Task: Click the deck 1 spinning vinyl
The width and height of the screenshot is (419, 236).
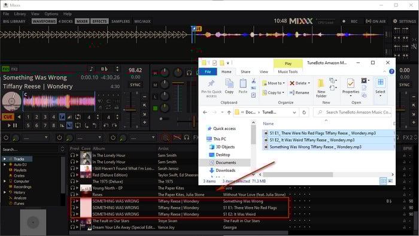Action: pos(11,102)
